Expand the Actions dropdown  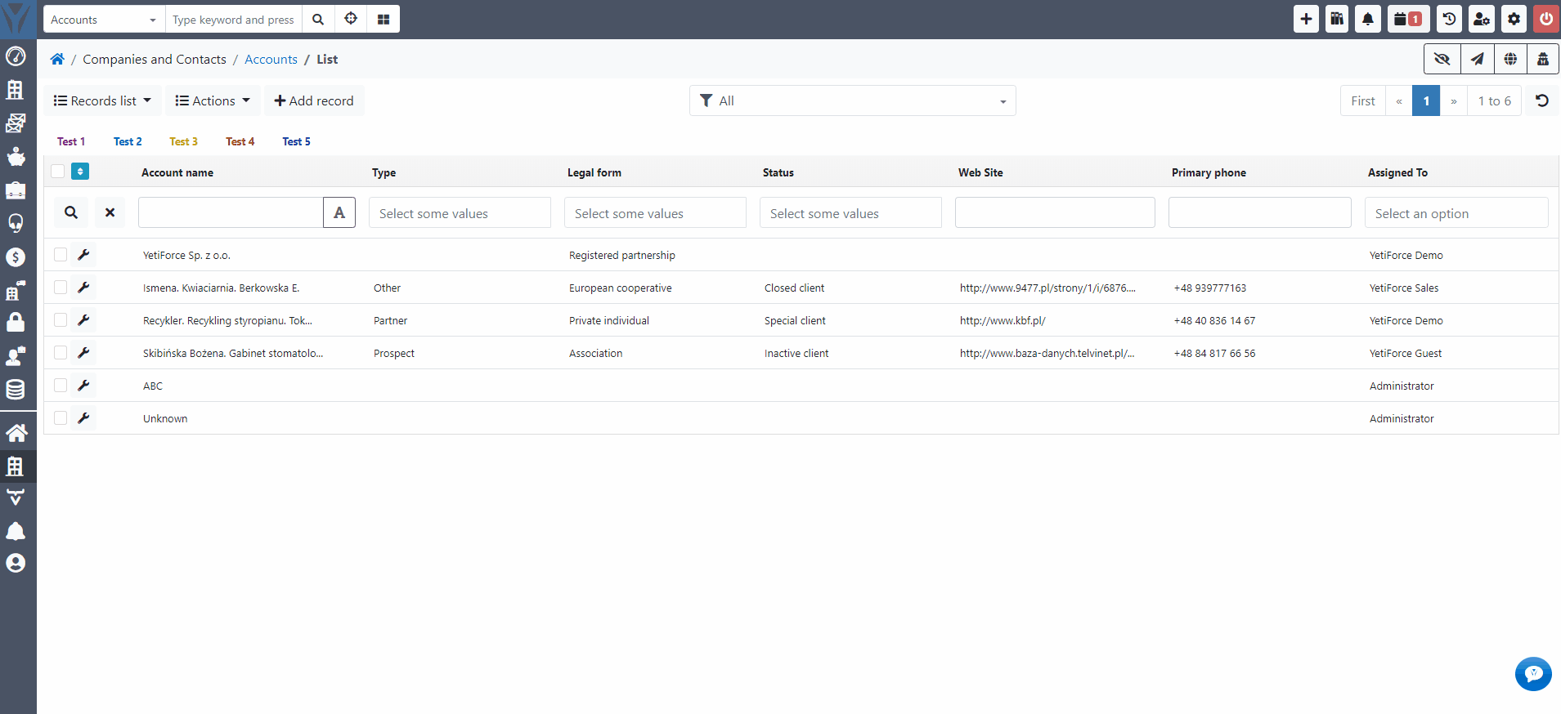point(213,100)
